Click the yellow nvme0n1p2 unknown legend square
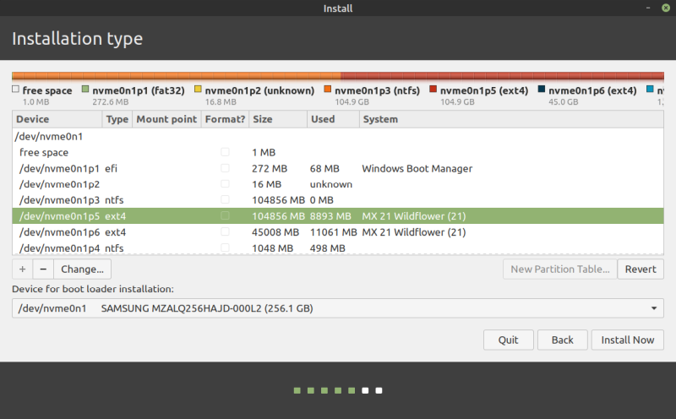This screenshot has width=676, height=419. [199, 90]
